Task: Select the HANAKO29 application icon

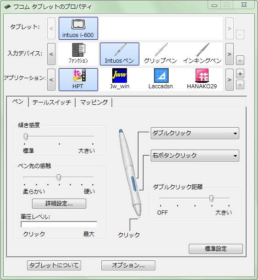Action: (202, 79)
